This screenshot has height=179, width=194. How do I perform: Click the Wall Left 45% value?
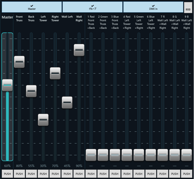point(67,166)
